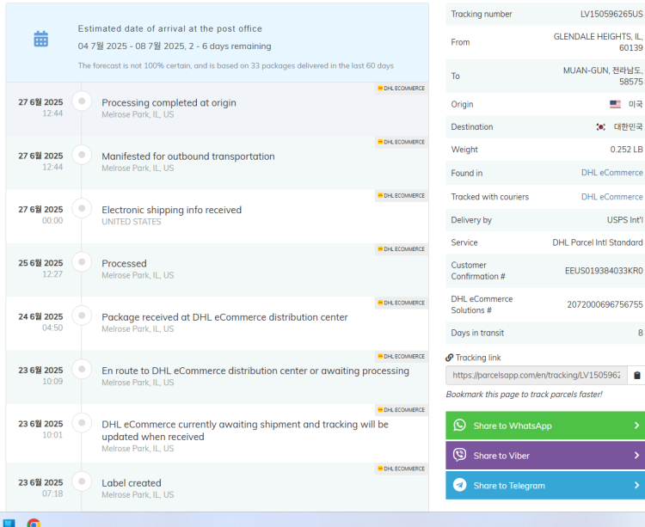Click the US flag icon in Origin row
This screenshot has width=645, height=527.
pyautogui.click(x=615, y=104)
